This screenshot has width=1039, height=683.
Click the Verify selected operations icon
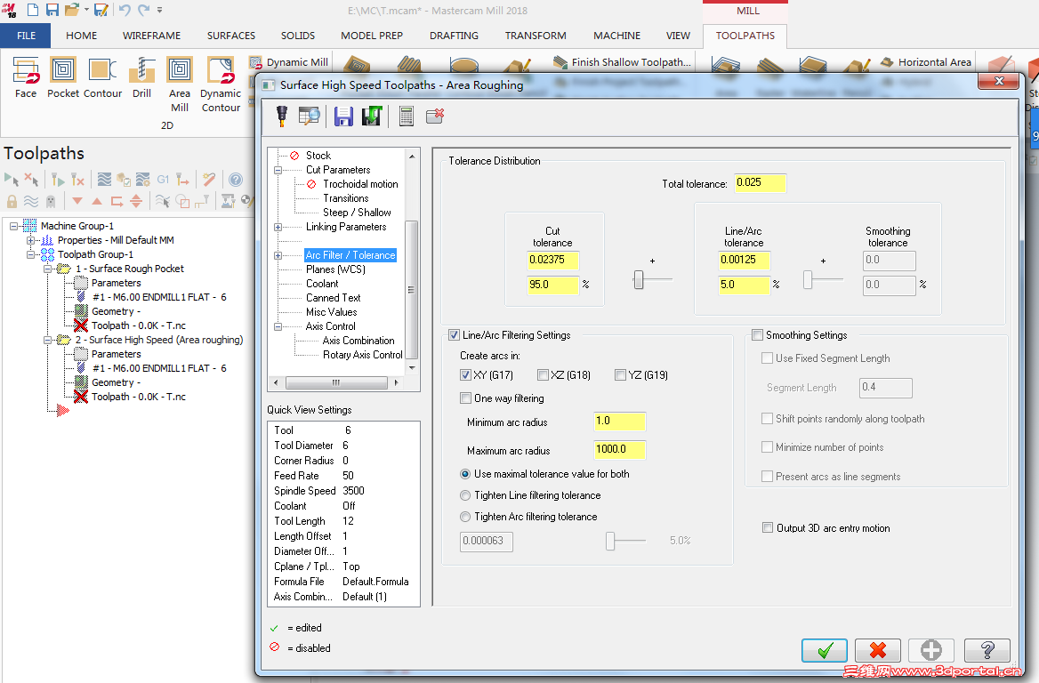pos(124,180)
